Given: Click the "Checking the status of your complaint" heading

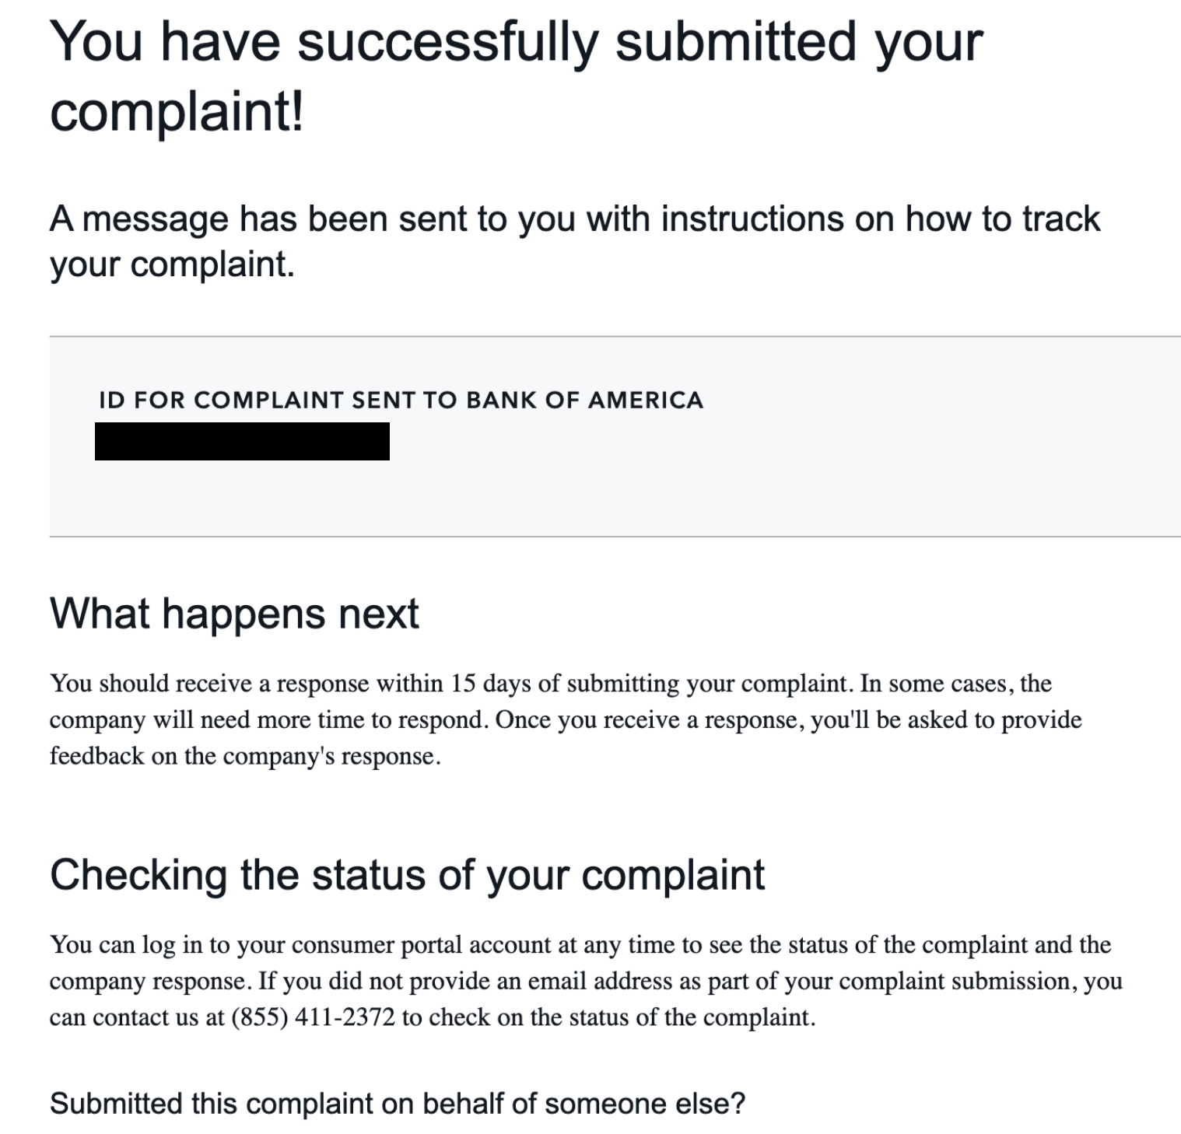Looking at the screenshot, I should (407, 875).
